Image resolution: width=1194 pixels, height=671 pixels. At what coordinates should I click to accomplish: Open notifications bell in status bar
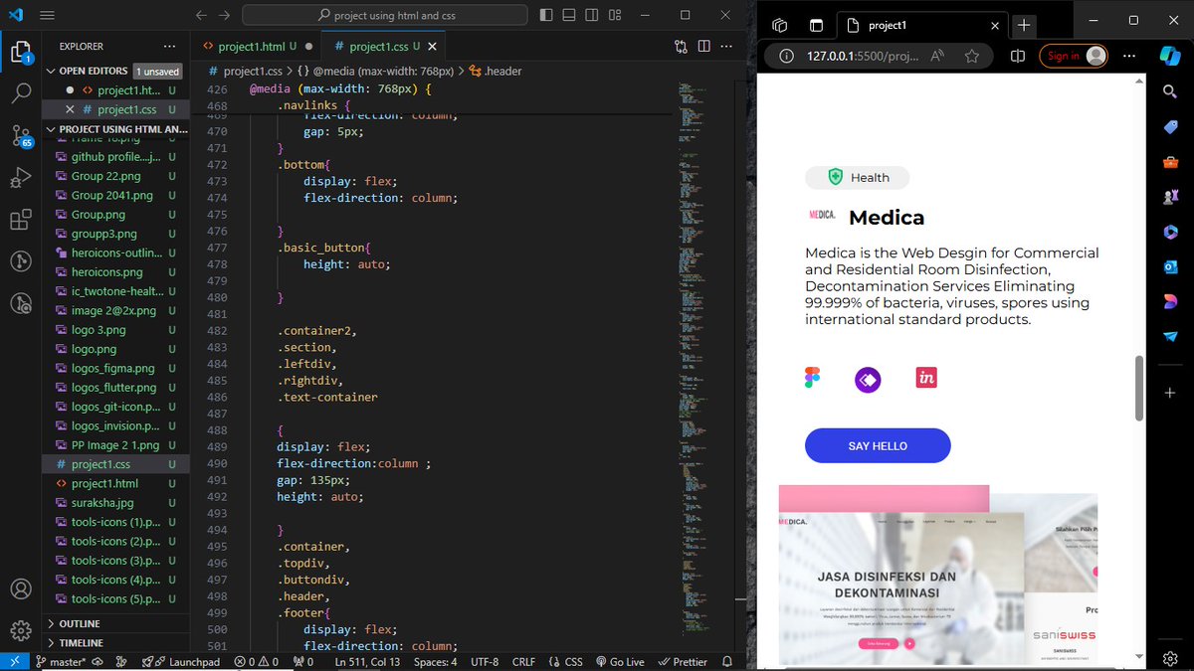pyautogui.click(x=728, y=661)
